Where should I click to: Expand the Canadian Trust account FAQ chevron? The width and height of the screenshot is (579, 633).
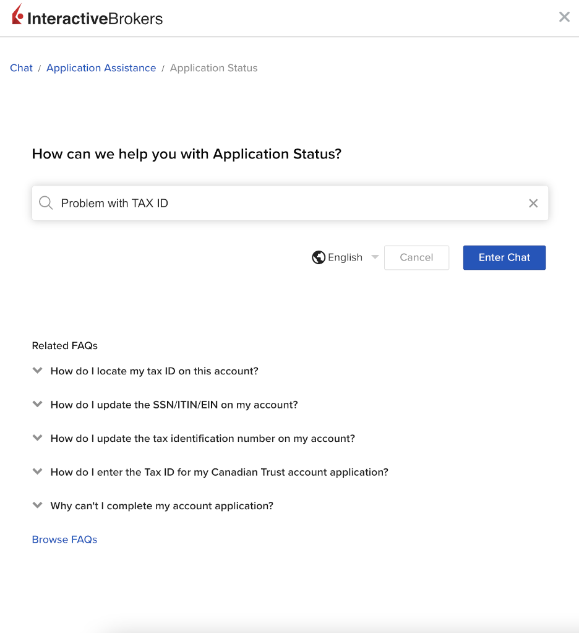click(x=38, y=472)
